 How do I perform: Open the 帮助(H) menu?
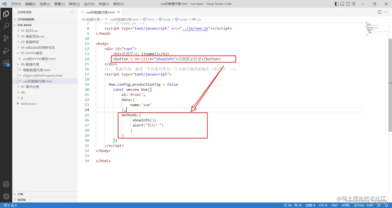point(119,4)
